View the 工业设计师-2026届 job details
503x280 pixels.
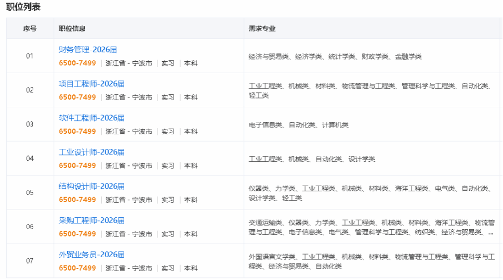(x=91, y=152)
